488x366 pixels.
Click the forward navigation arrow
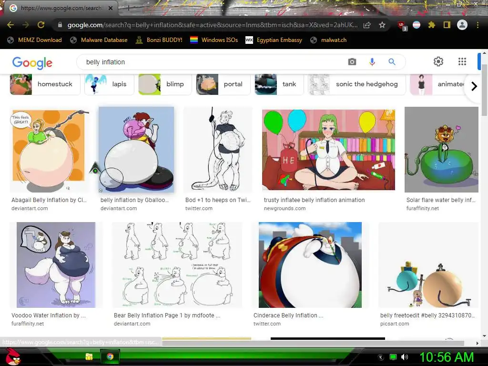click(26, 25)
